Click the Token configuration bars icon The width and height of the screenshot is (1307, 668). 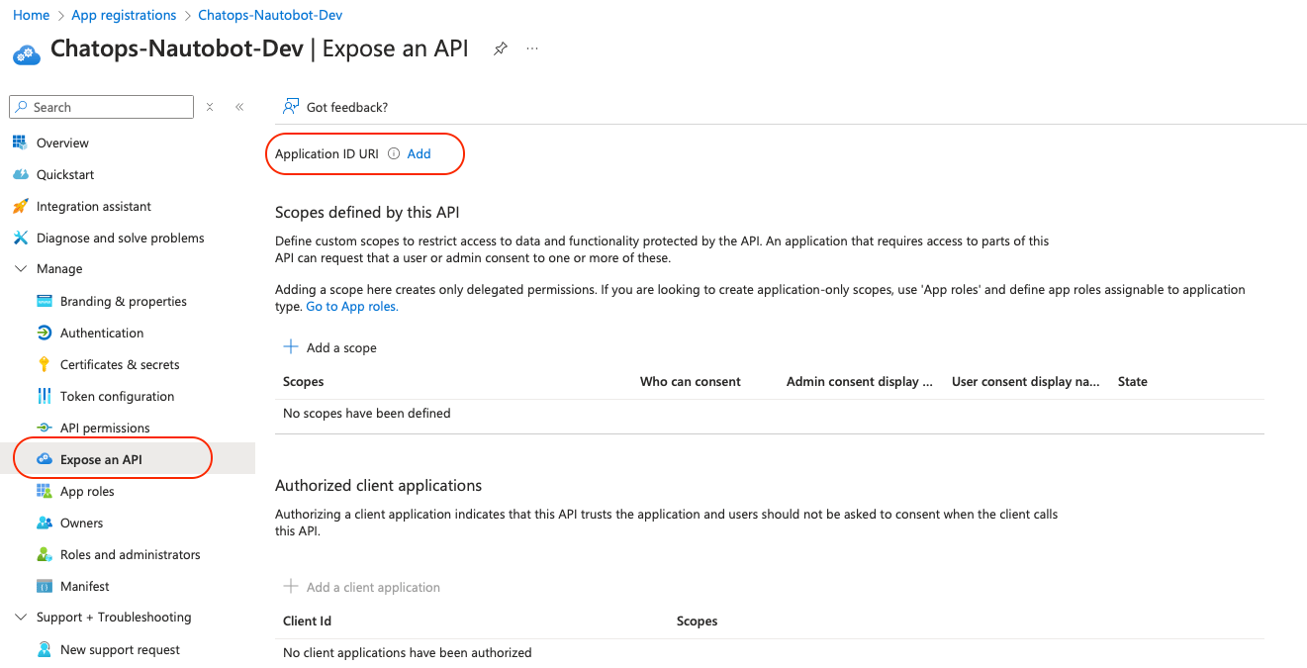point(44,396)
